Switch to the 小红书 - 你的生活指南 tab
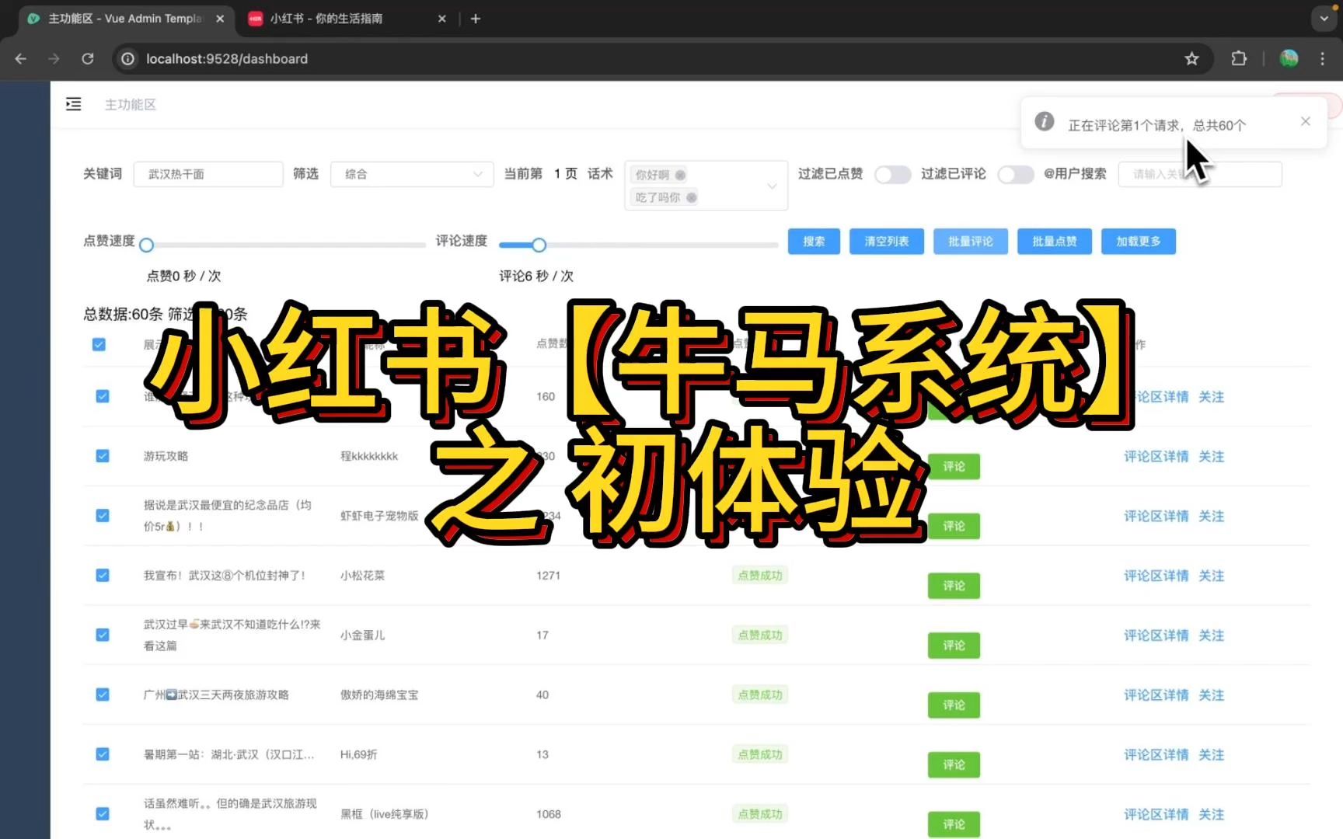This screenshot has width=1343, height=839. click(347, 19)
